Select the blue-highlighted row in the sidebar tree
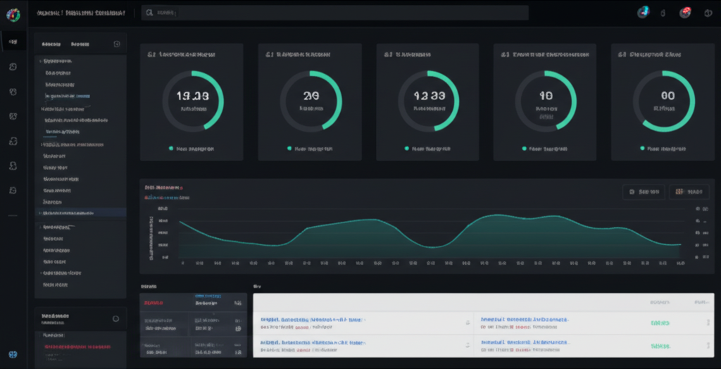721x369 pixels. pyautogui.click(x=80, y=213)
